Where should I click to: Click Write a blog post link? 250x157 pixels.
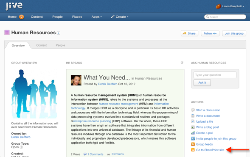coord(208,127)
